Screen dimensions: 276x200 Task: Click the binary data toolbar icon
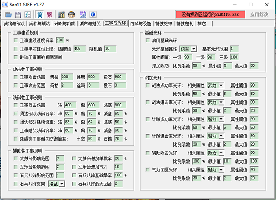coord(83,14)
